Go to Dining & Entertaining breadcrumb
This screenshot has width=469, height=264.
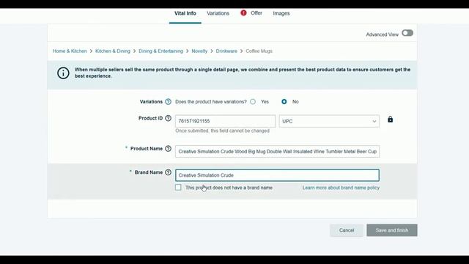point(161,51)
